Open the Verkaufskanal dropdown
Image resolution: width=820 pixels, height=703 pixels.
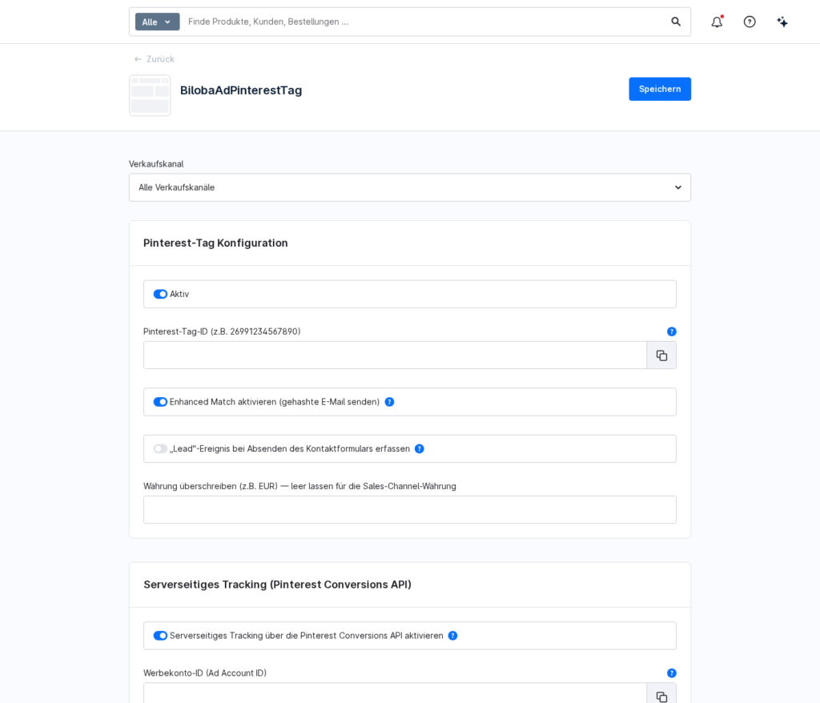(x=410, y=187)
